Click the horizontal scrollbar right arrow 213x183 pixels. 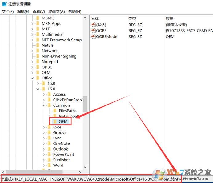(80, 172)
